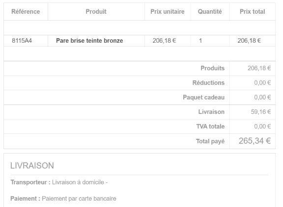Click the Total payé amount 265,34 €
This screenshot has width=283, height=207.
pos(255,141)
